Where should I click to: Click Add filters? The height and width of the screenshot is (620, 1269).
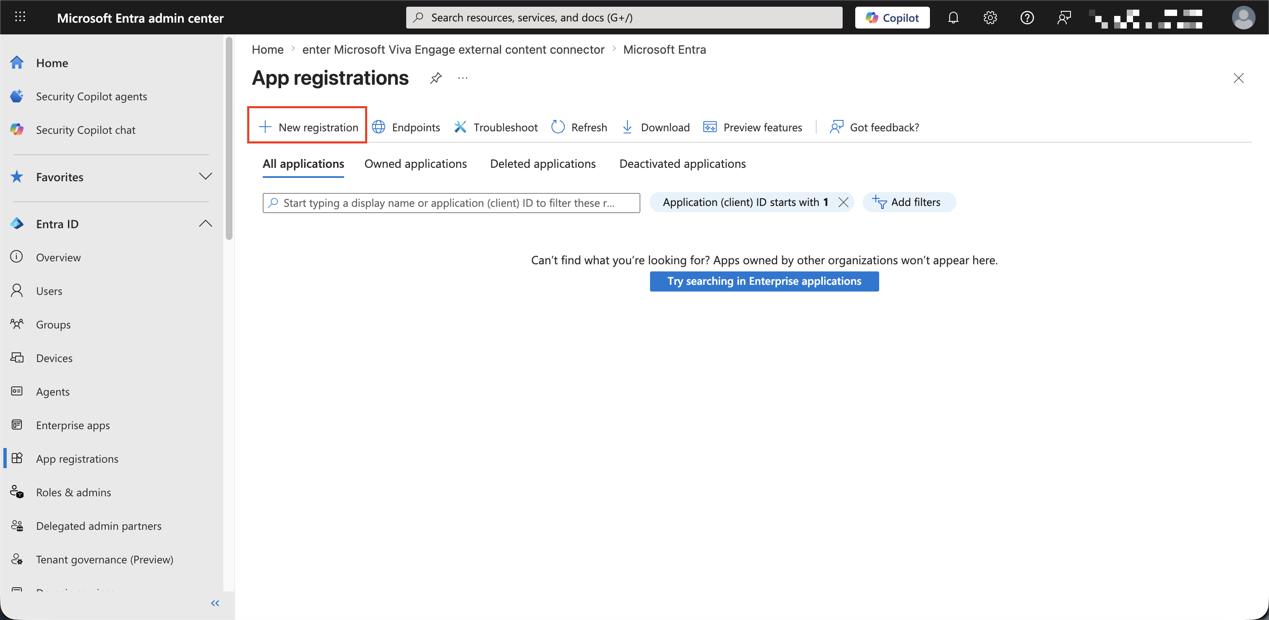pyautogui.click(x=909, y=202)
